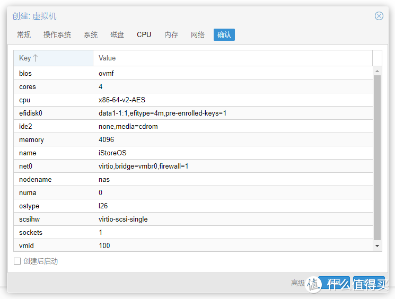Open the CPU tab
This screenshot has height=299, width=395.
[144, 35]
